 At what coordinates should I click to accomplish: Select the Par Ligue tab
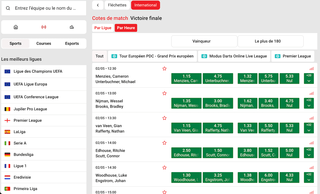tap(103, 28)
